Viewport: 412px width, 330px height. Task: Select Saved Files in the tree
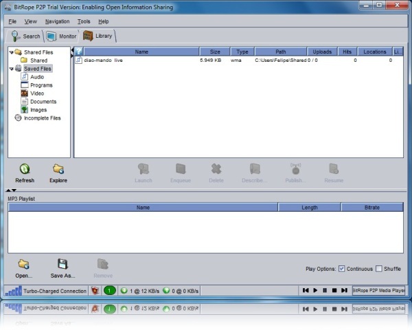pos(38,69)
